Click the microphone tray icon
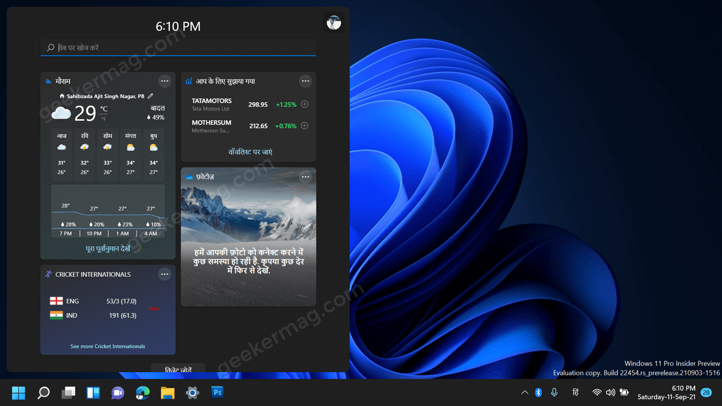This screenshot has height=406, width=722. pyautogui.click(x=554, y=392)
